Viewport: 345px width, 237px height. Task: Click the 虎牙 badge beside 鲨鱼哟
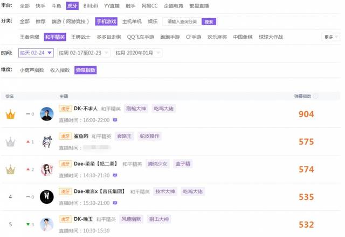(x=65, y=137)
